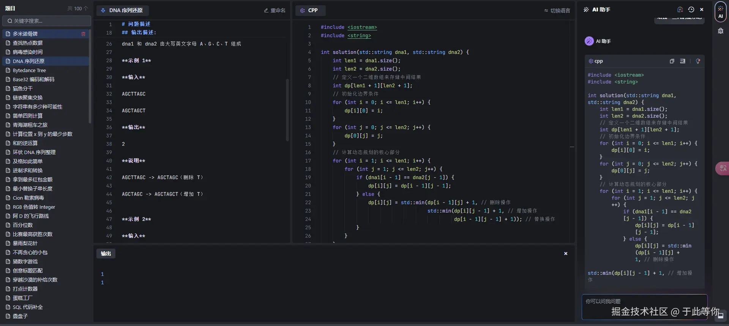Click the <string> include link in editor
Image resolution: width=729 pixels, height=326 pixels.
tap(359, 36)
